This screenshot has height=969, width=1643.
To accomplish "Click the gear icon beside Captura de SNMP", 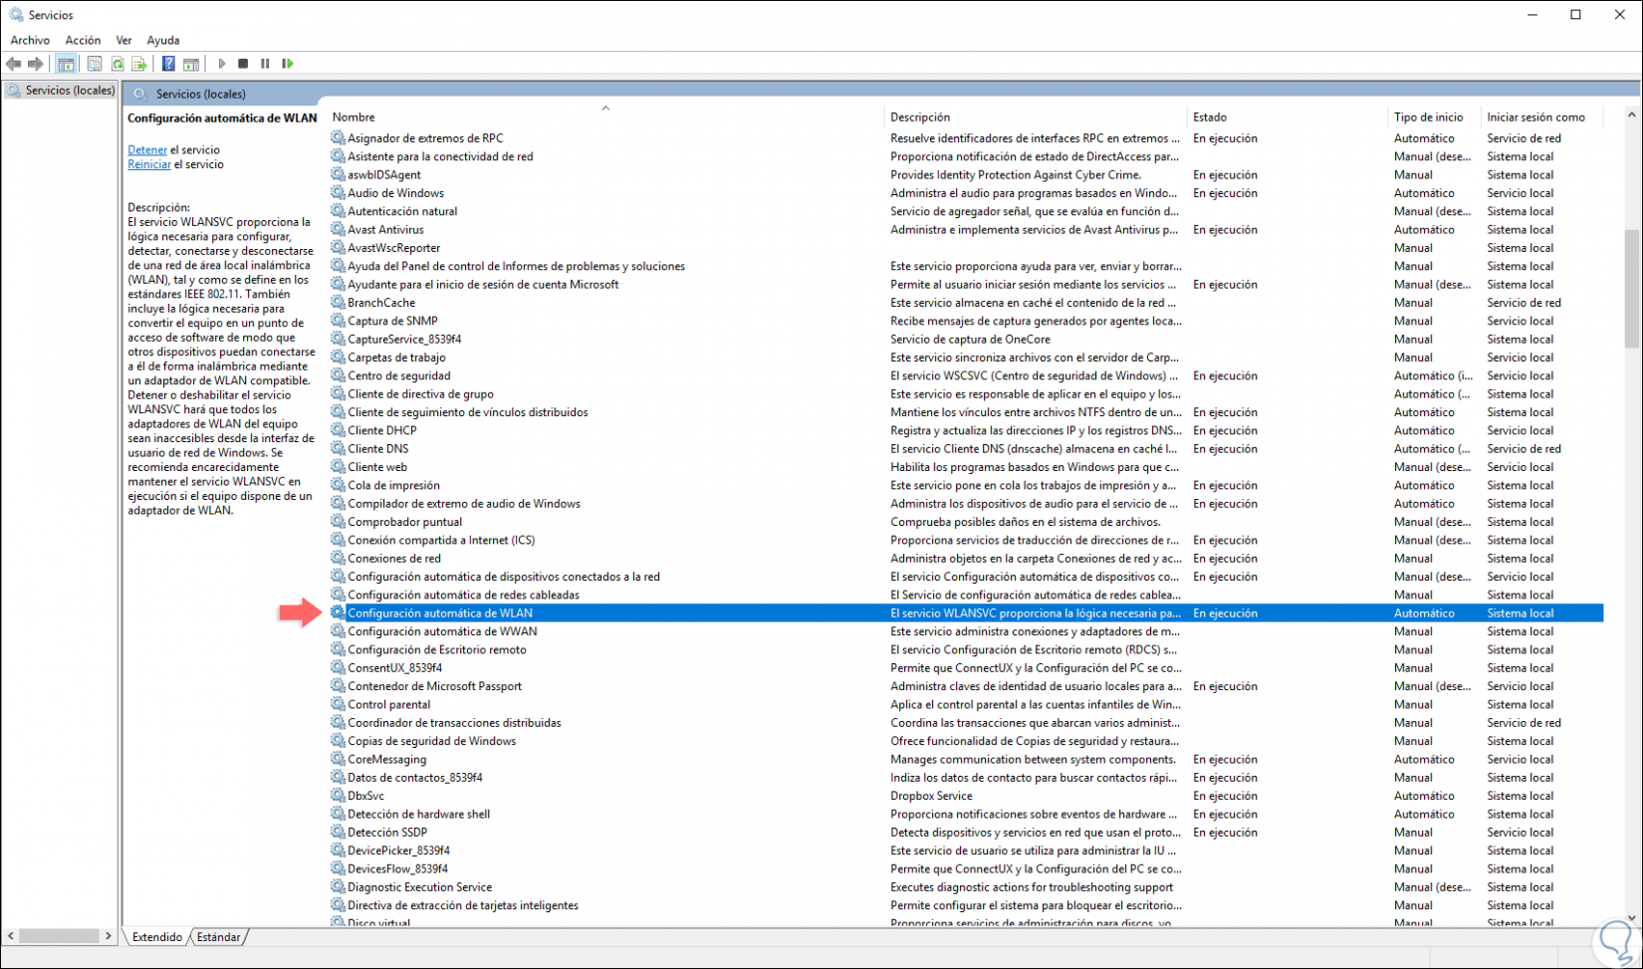I will tap(339, 321).
